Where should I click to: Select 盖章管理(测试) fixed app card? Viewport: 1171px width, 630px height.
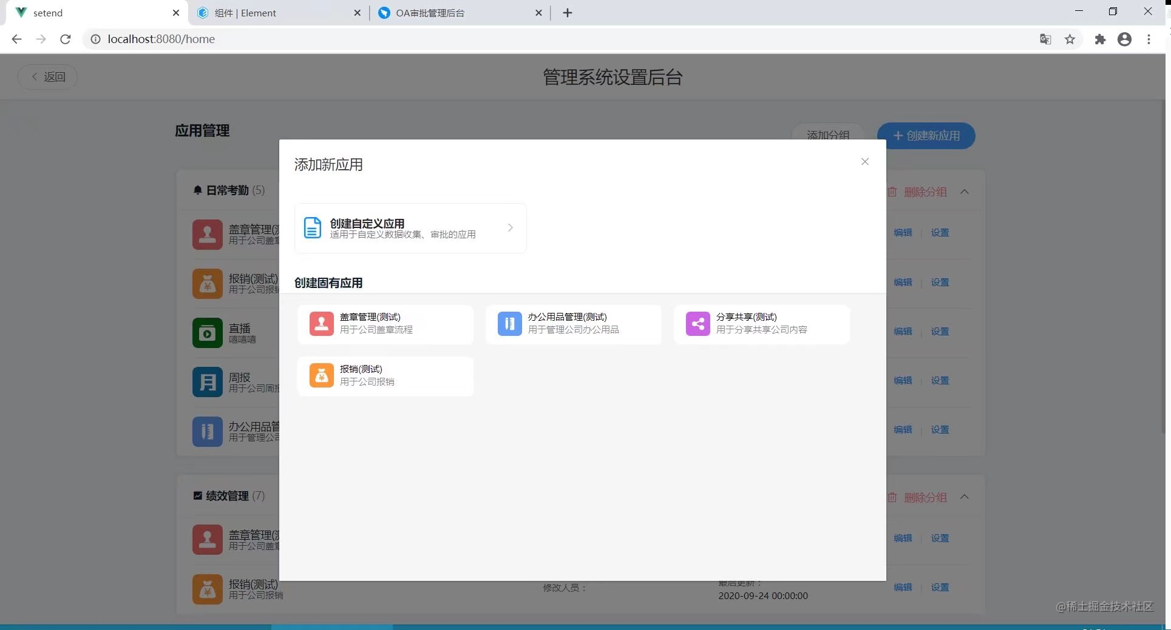(385, 324)
